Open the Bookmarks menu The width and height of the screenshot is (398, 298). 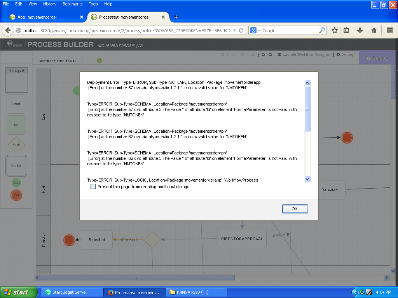point(73,4)
